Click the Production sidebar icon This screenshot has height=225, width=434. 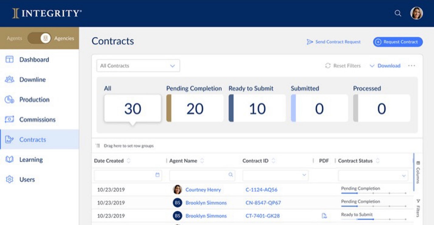[9, 99]
